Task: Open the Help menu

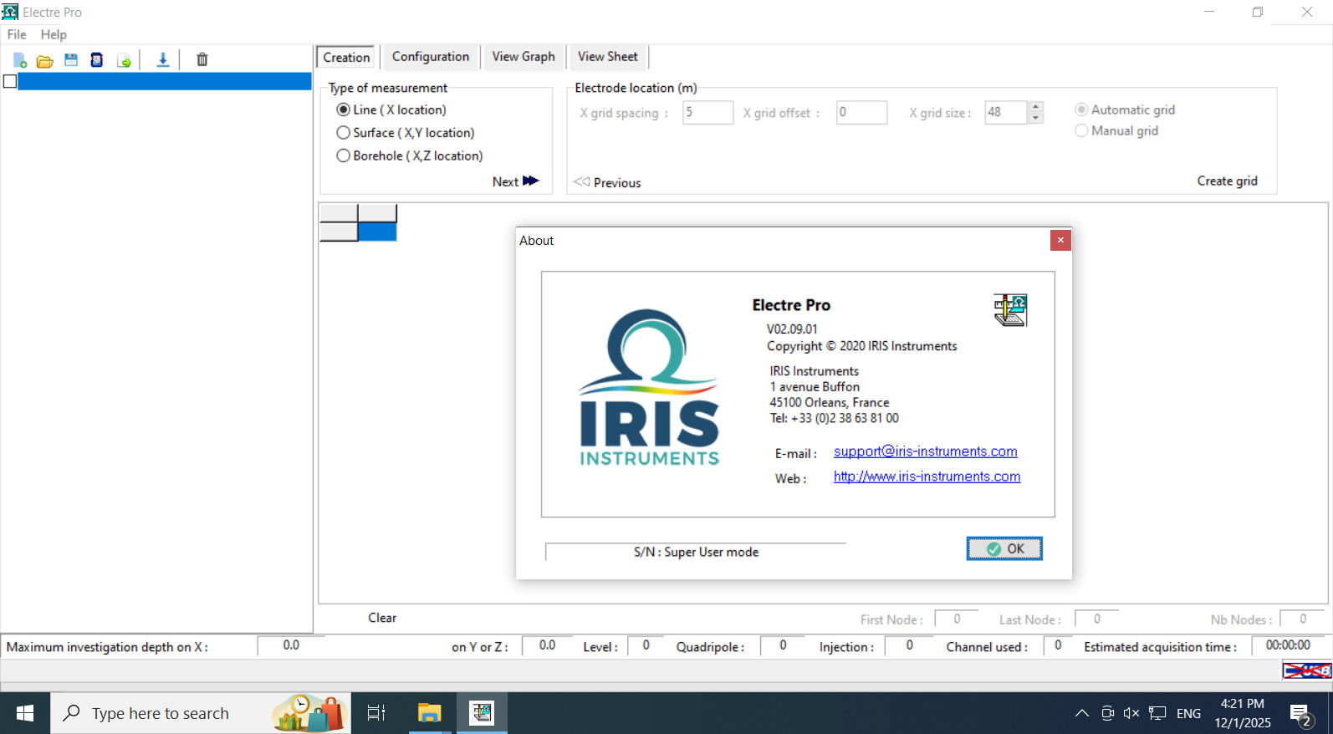Action: (54, 34)
